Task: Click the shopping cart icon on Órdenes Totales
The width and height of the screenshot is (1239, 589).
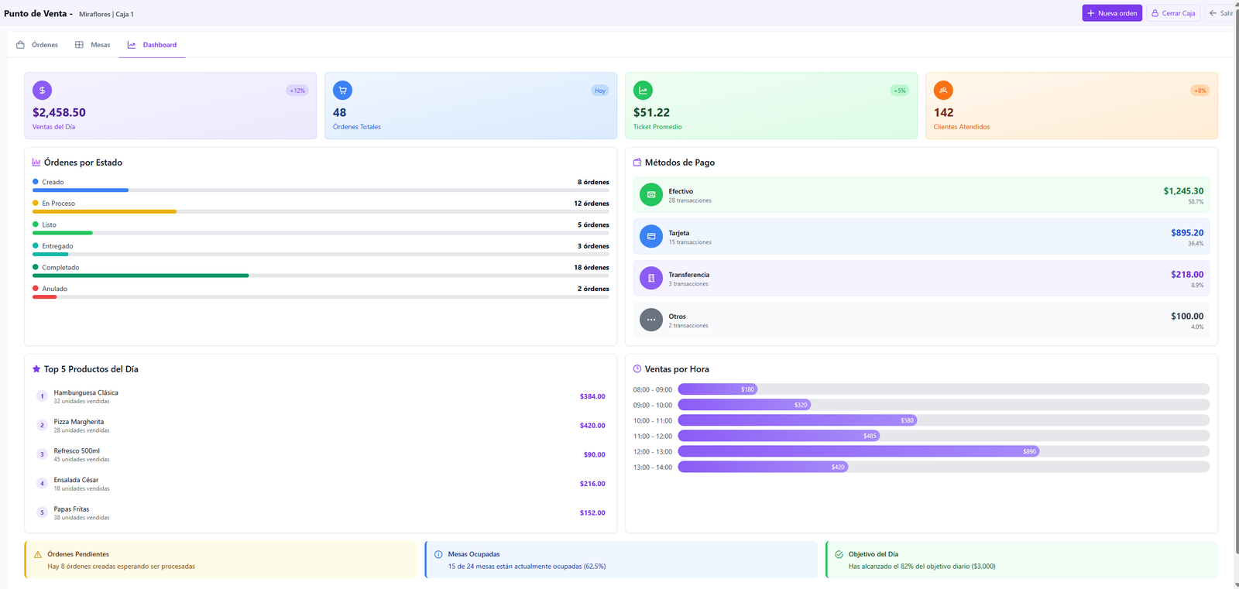Action: click(342, 91)
